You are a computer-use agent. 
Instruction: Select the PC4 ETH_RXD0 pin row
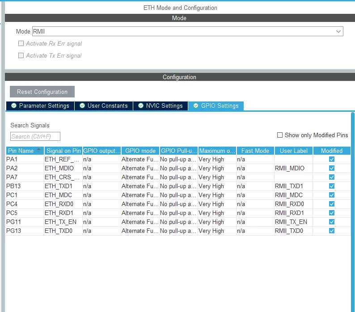[x=178, y=204]
